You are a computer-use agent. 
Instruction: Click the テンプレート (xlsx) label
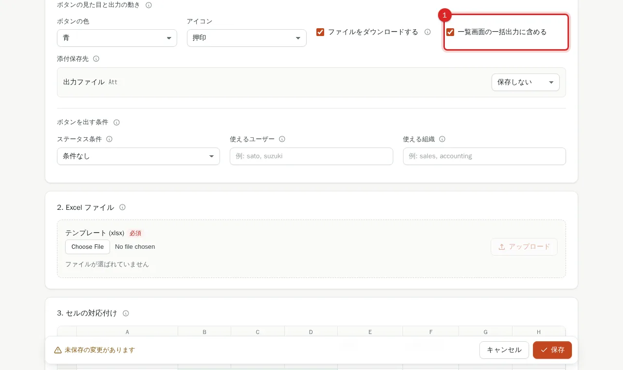[x=95, y=233]
